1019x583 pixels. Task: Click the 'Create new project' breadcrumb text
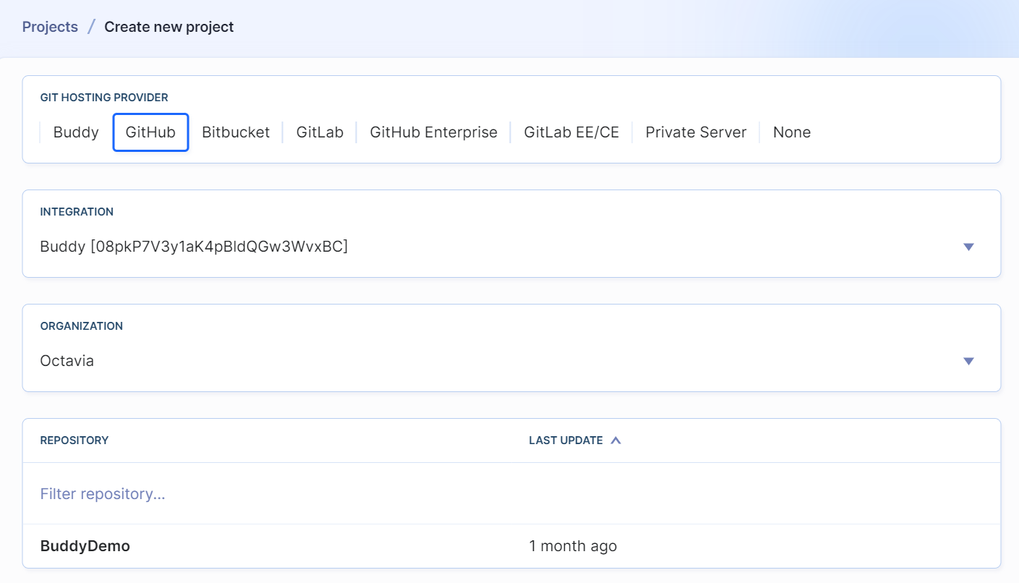[169, 27]
